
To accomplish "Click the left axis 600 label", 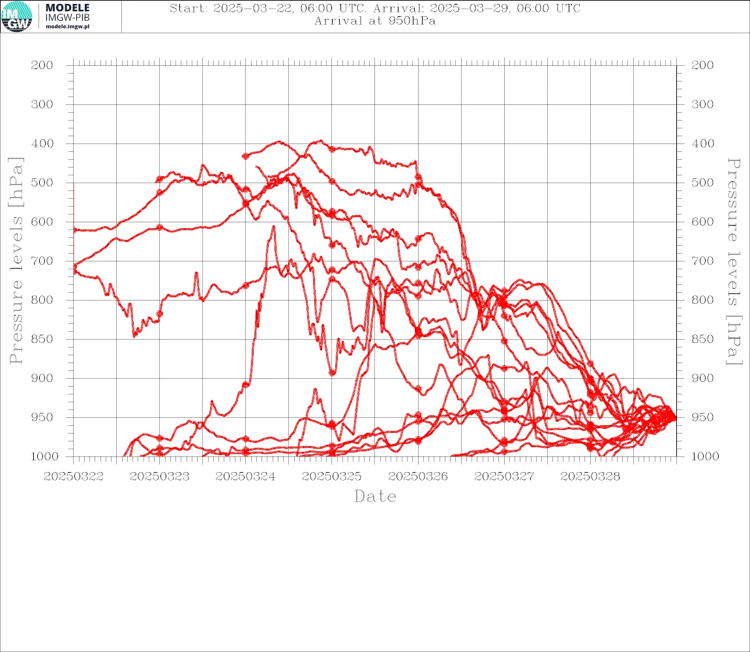I will tap(42, 222).
